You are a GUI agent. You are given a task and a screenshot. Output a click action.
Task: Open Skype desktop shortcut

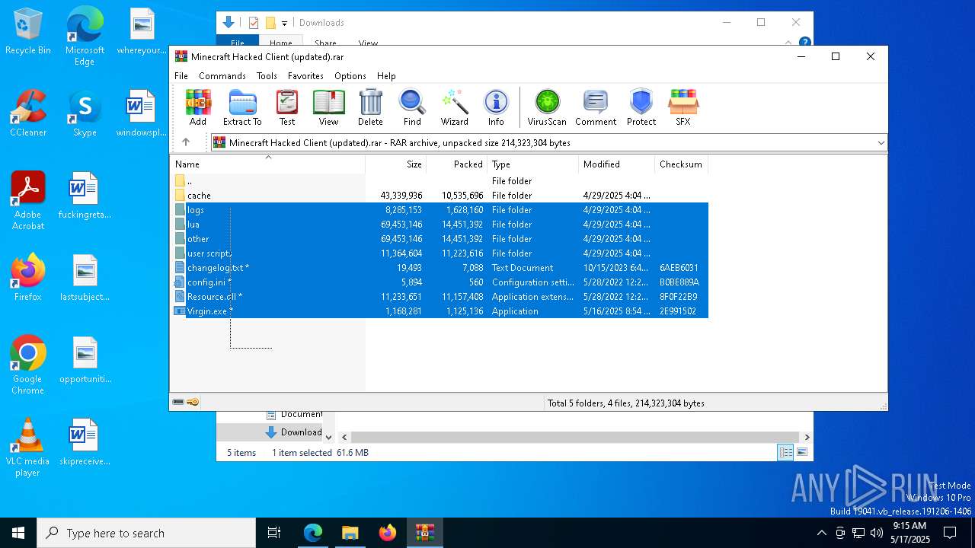coord(85,113)
